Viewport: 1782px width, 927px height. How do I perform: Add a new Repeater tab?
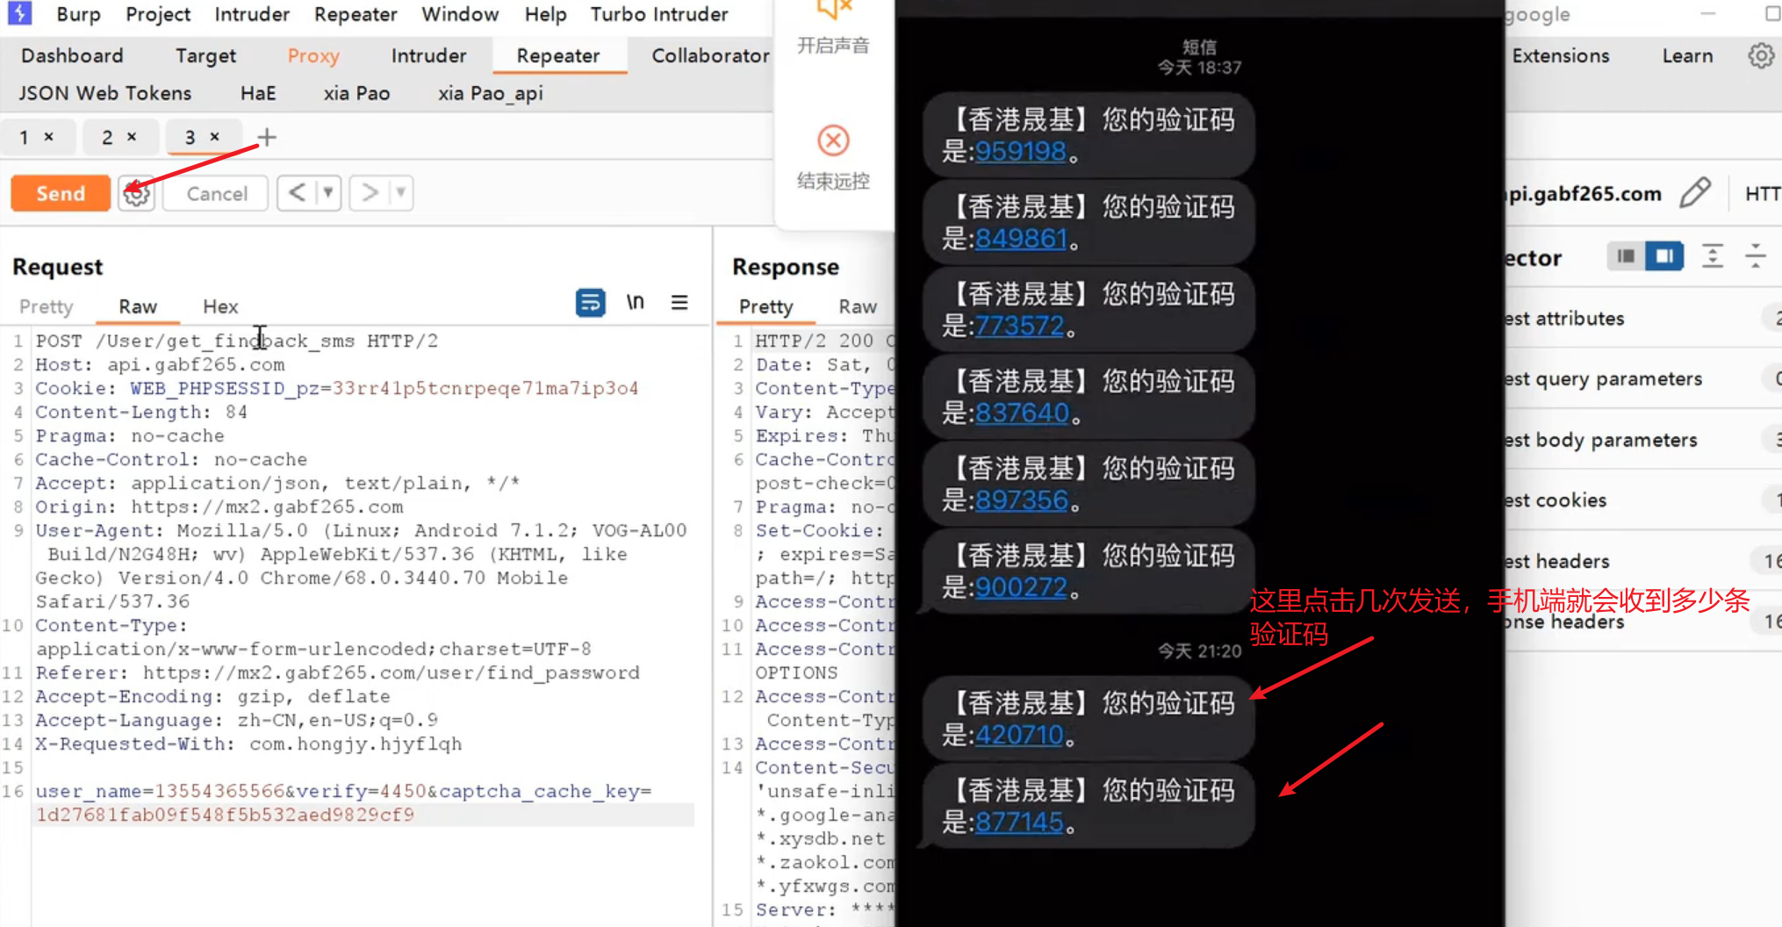coord(267,137)
